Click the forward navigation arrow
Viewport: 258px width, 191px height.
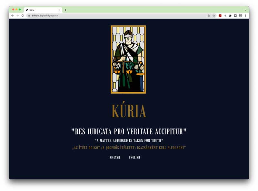(x=18, y=15)
